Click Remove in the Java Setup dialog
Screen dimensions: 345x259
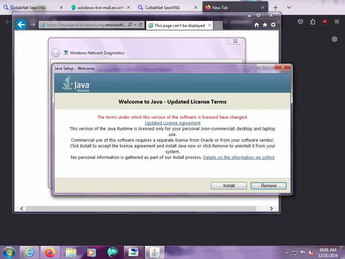tap(269, 186)
